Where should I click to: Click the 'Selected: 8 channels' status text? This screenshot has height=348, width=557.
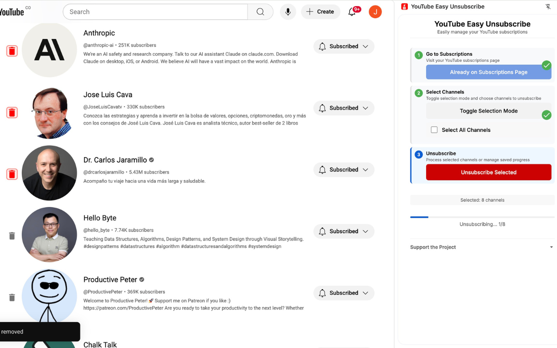point(482,200)
